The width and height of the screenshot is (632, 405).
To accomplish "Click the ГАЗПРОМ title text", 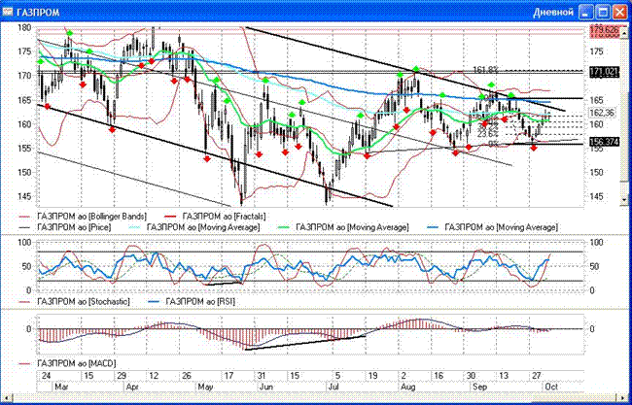I will pyautogui.click(x=38, y=13).
